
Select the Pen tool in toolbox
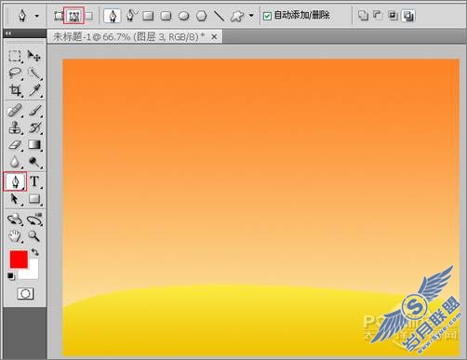click(15, 181)
